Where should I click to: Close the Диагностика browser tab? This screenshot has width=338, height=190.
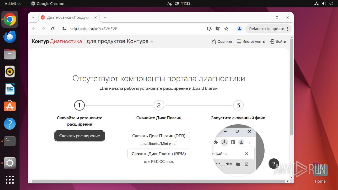coord(96,17)
